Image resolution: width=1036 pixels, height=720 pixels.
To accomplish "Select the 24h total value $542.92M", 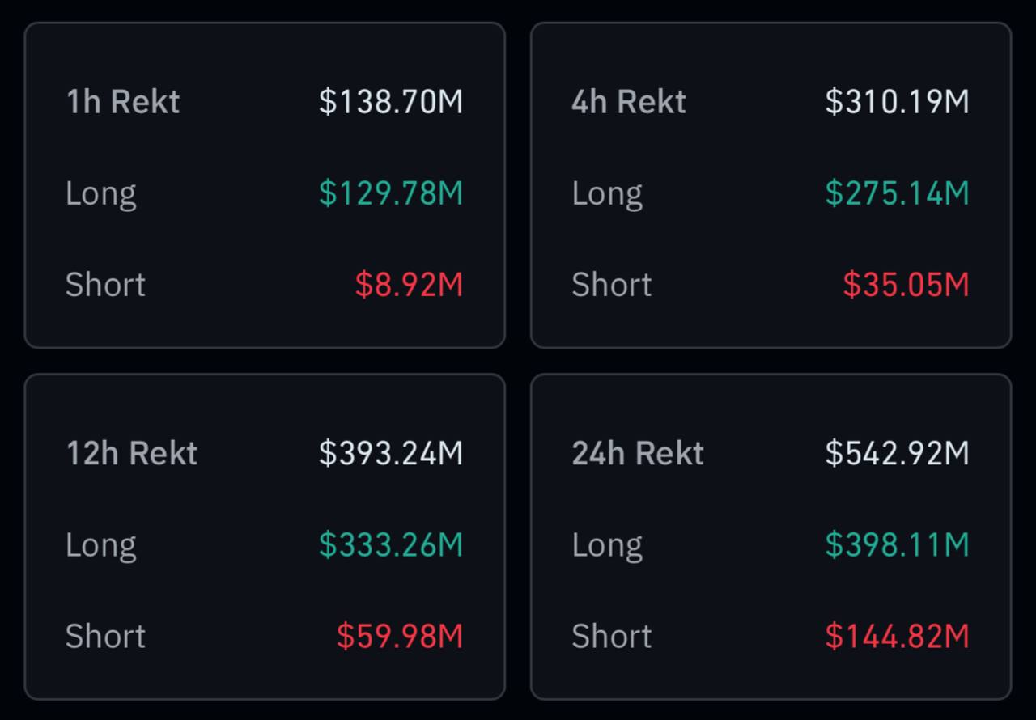I will [897, 453].
